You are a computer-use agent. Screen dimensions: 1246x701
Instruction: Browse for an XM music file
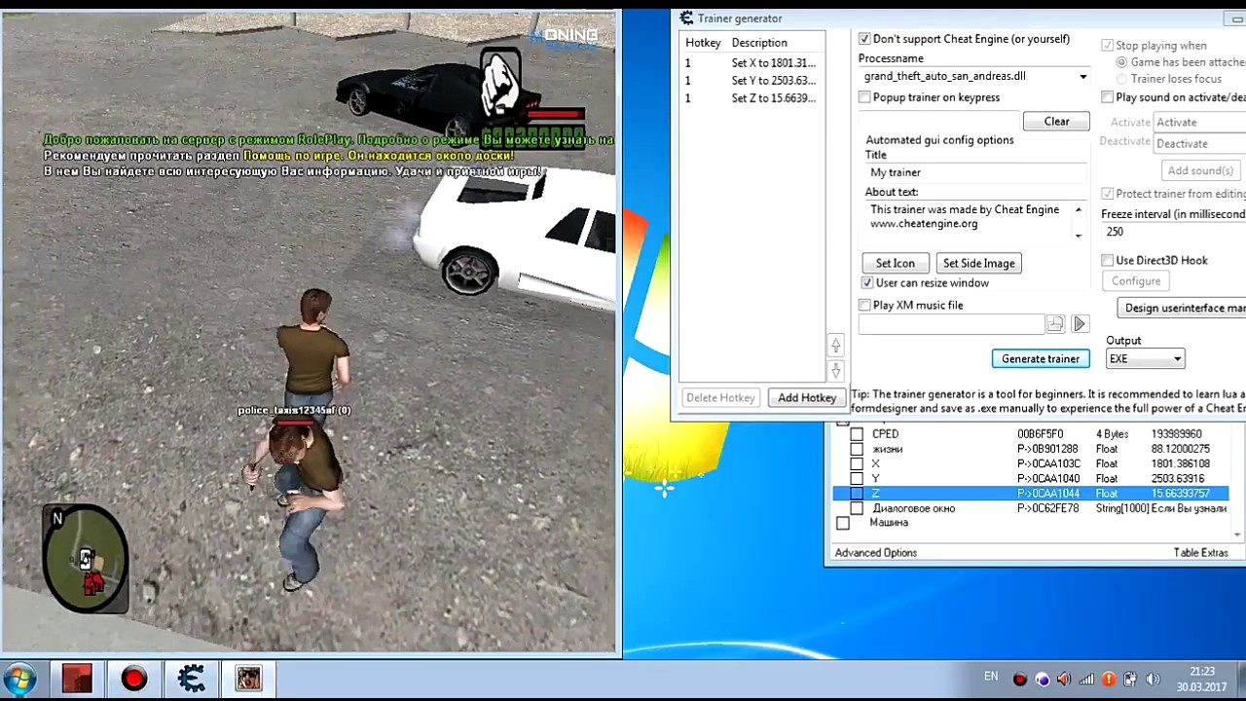1055,324
